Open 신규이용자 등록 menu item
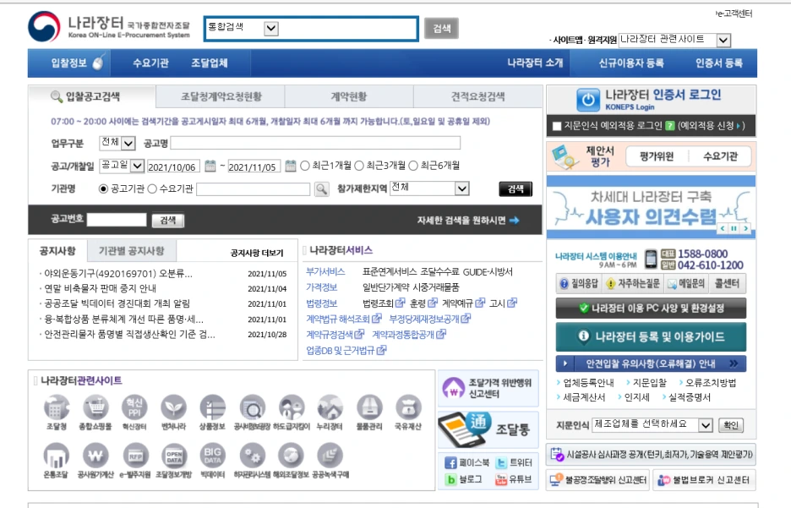 (631, 63)
